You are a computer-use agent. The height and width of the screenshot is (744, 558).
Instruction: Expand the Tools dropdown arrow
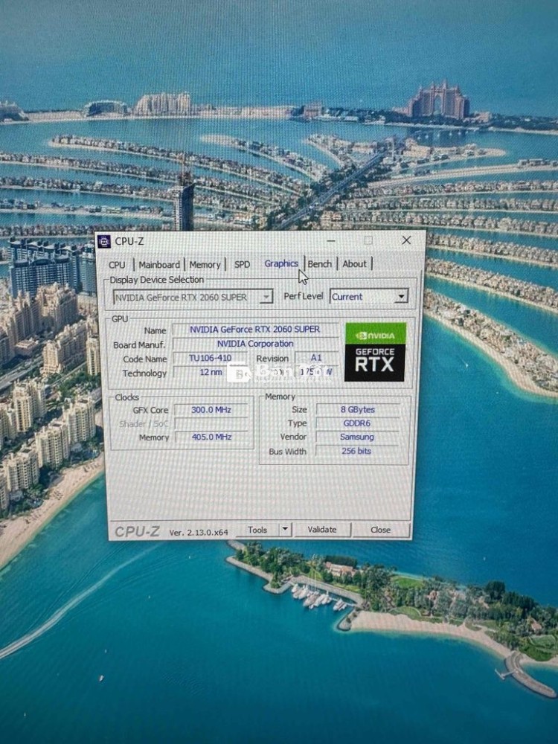pyautogui.click(x=285, y=530)
